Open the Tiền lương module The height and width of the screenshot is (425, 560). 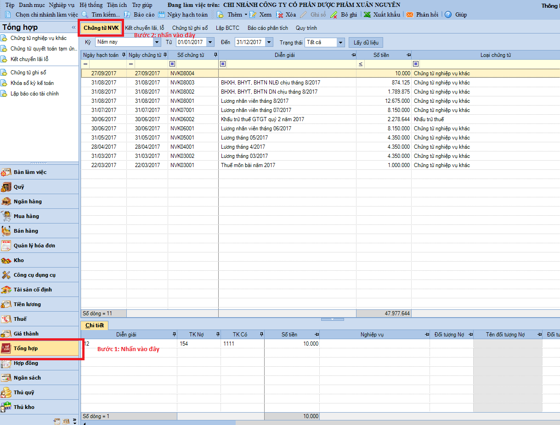(x=40, y=304)
